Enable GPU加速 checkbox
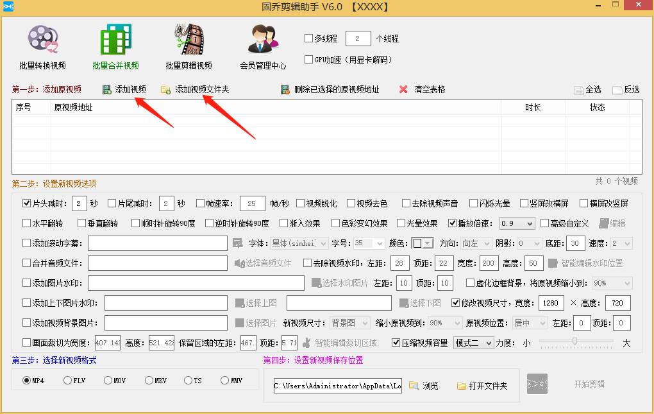Image resolution: width=654 pixels, height=414 pixels. coord(308,59)
